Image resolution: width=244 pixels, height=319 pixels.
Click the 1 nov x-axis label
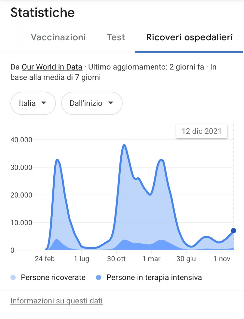coord(222,259)
